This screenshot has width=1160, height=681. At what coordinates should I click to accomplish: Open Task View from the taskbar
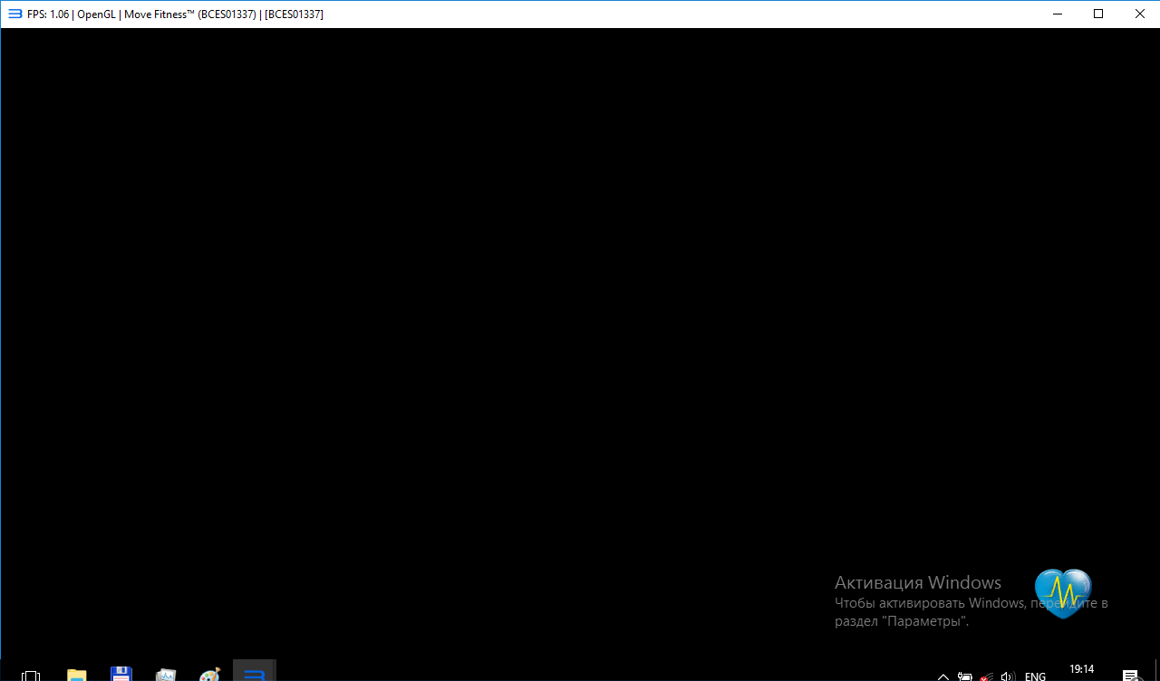pyautogui.click(x=31, y=675)
